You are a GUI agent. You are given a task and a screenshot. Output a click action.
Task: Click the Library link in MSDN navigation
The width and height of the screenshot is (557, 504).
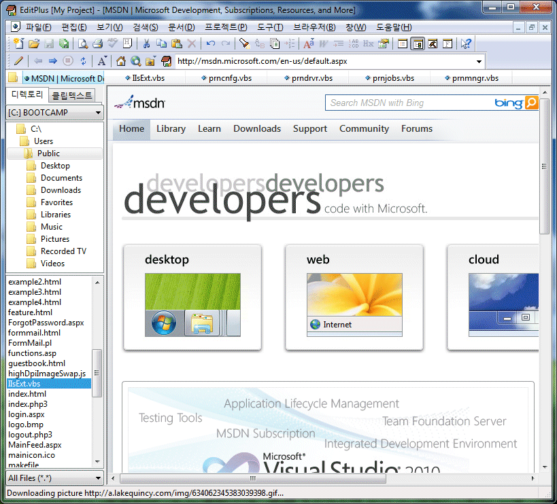click(x=171, y=128)
